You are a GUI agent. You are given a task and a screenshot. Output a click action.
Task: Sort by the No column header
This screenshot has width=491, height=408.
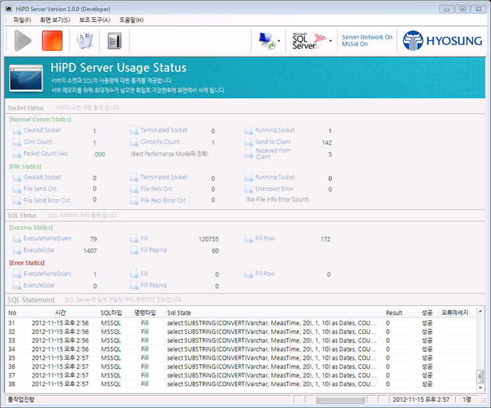(x=15, y=313)
